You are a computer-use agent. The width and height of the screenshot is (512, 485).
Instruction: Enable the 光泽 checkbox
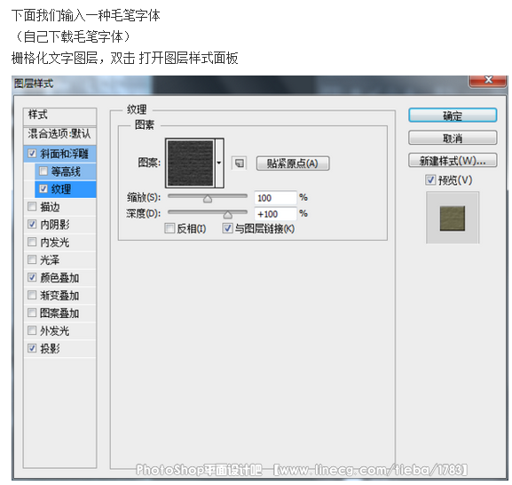[32, 259]
